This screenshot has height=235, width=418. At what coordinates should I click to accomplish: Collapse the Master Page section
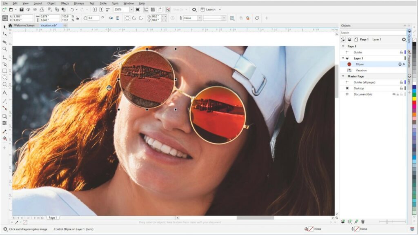(343, 75)
